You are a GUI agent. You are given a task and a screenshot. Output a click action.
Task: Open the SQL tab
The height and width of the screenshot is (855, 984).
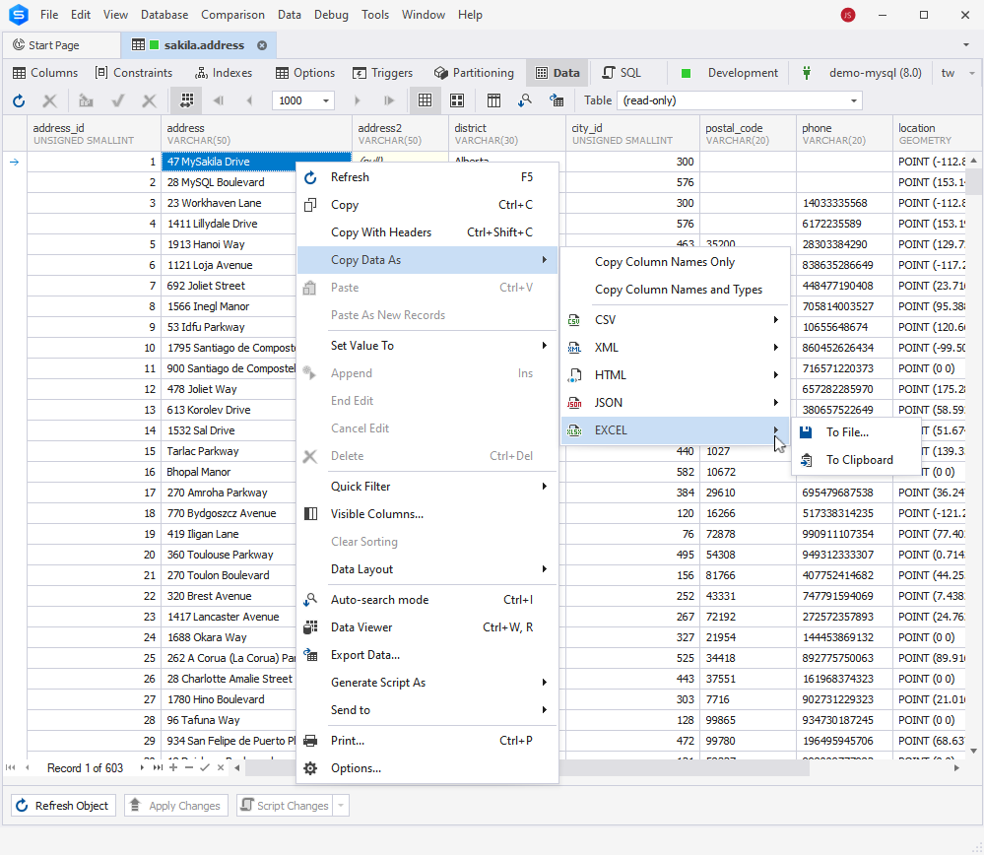point(622,73)
